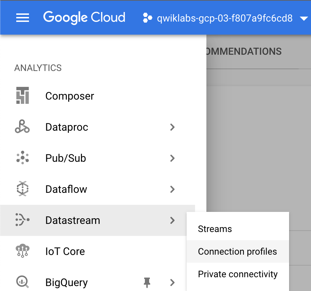Click the Datastream service icon
Viewport: 311px width, 291px height.
click(22, 220)
